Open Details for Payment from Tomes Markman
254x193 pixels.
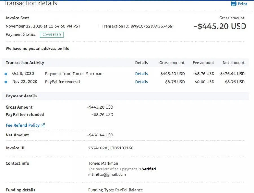(x=141, y=74)
